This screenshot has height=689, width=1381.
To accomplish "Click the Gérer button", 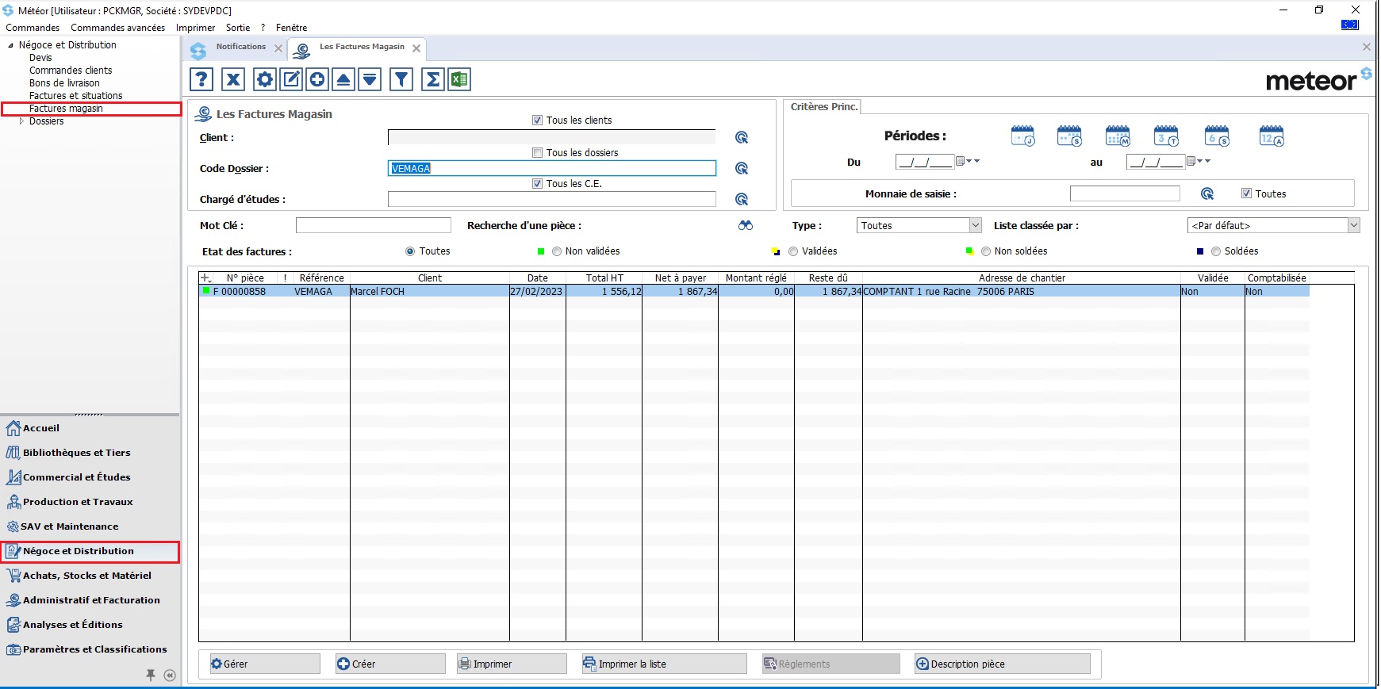I will point(264,664).
